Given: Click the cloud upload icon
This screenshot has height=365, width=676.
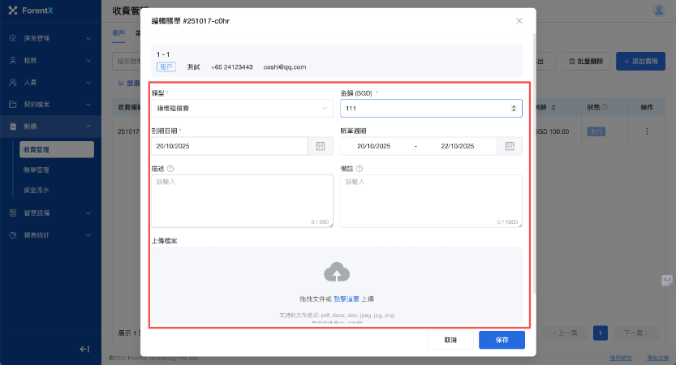Looking at the screenshot, I should click(x=337, y=273).
